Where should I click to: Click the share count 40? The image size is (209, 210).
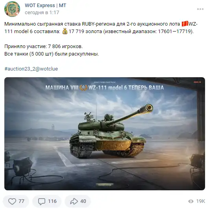(83, 201)
